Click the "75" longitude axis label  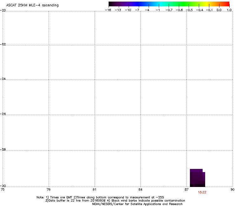coord(3,190)
